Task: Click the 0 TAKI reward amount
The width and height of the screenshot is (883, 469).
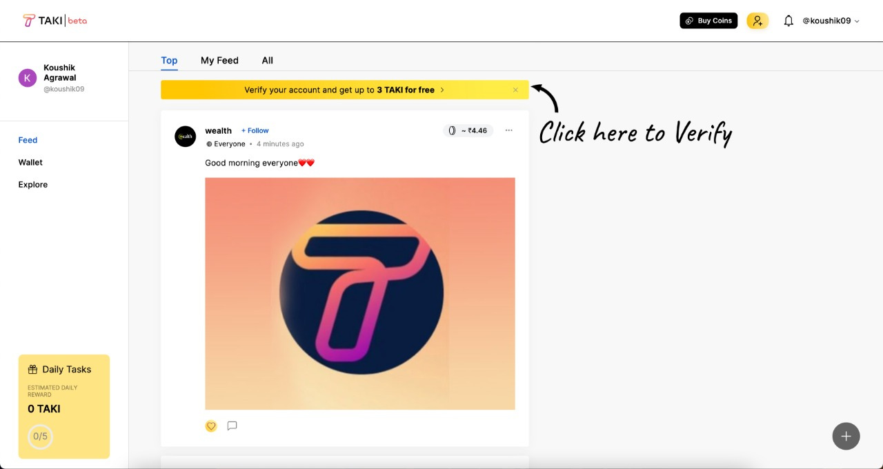Action: pos(44,409)
